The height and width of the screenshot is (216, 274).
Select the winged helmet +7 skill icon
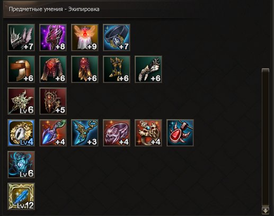pos(21,38)
